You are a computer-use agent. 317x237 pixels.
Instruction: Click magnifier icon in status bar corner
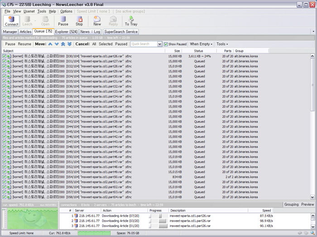313,233
